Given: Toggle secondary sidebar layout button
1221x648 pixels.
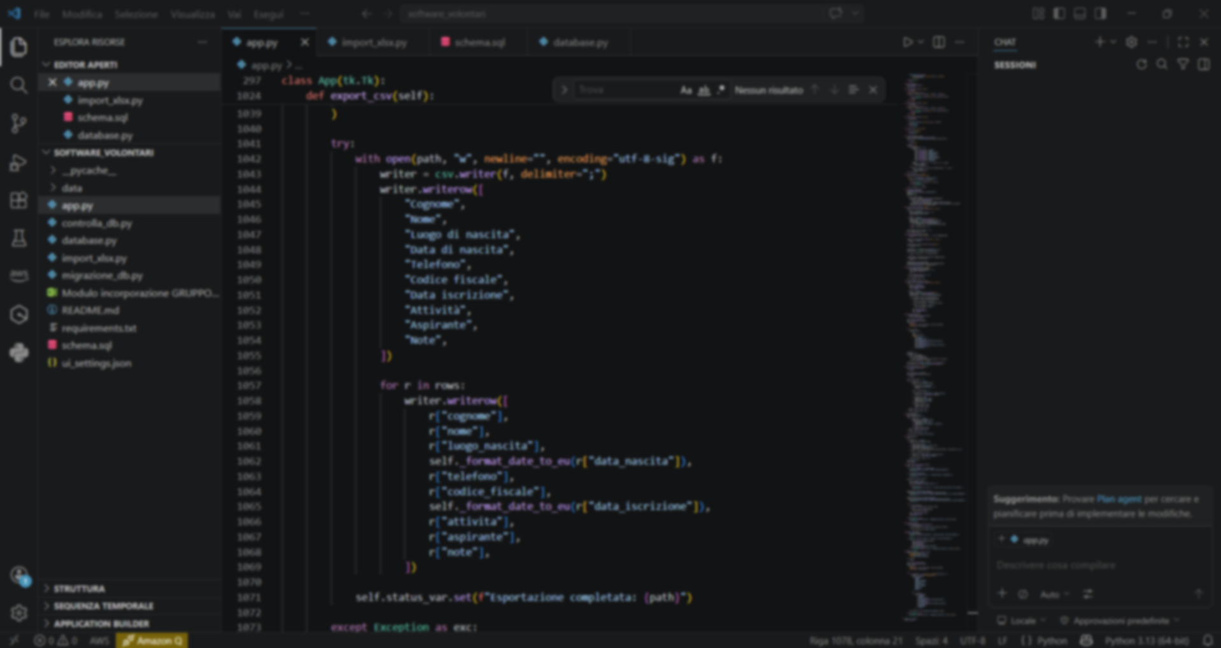Looking at the screenshot, I should pos(1101,13).
